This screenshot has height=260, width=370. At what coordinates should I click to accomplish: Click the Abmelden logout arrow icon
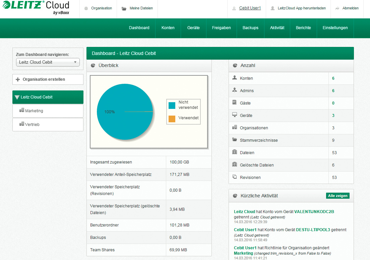coord(337,8)
